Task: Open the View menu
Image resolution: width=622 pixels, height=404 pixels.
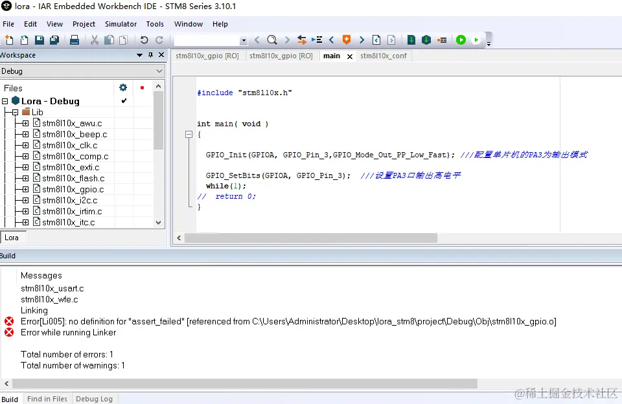Action: point(54,24)
